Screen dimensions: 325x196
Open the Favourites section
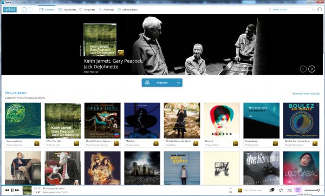click(87, 10)
